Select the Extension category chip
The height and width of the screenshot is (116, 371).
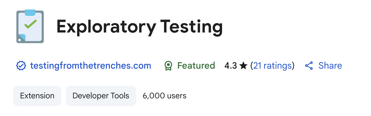coord(37,96)
